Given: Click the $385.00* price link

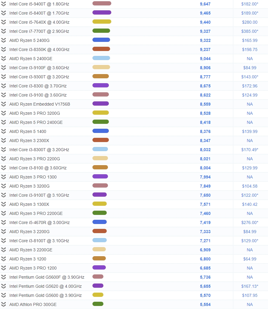Looking at the screenshot, I should [250, 31].
